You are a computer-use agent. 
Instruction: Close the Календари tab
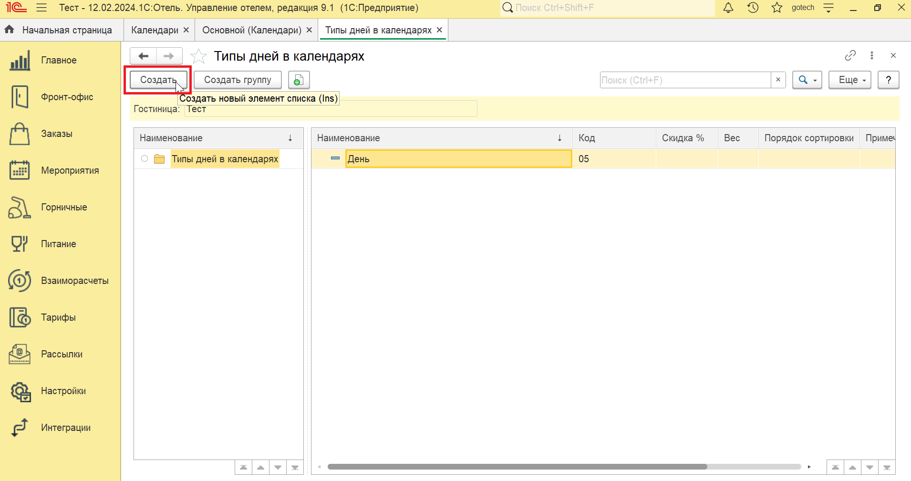186,30
